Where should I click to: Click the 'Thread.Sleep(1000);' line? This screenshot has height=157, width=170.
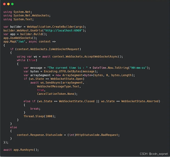pyautogui.click(x=39, y=116)
